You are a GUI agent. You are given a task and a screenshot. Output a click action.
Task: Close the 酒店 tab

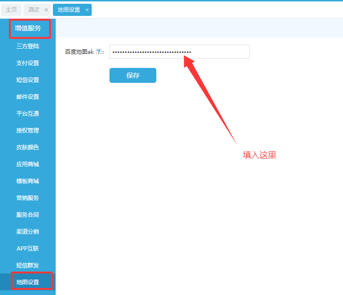(x=46, y=10)
